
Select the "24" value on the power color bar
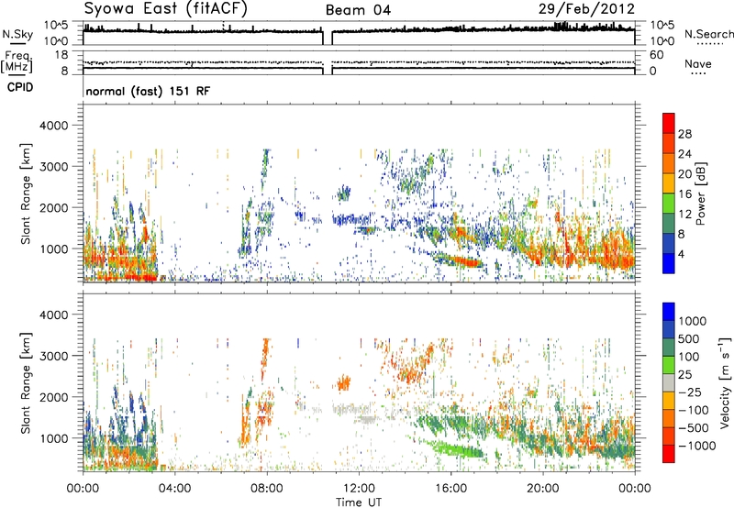pos(684,154)
